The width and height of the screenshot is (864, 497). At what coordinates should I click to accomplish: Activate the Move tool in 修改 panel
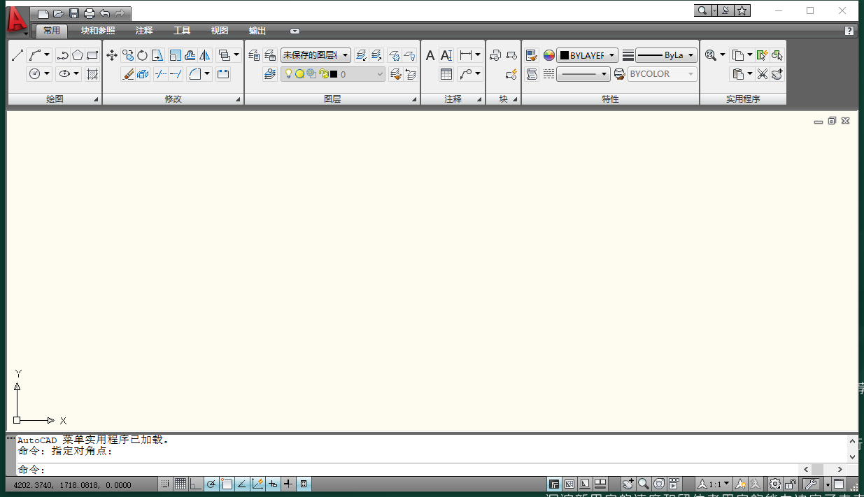coord(112,55)
